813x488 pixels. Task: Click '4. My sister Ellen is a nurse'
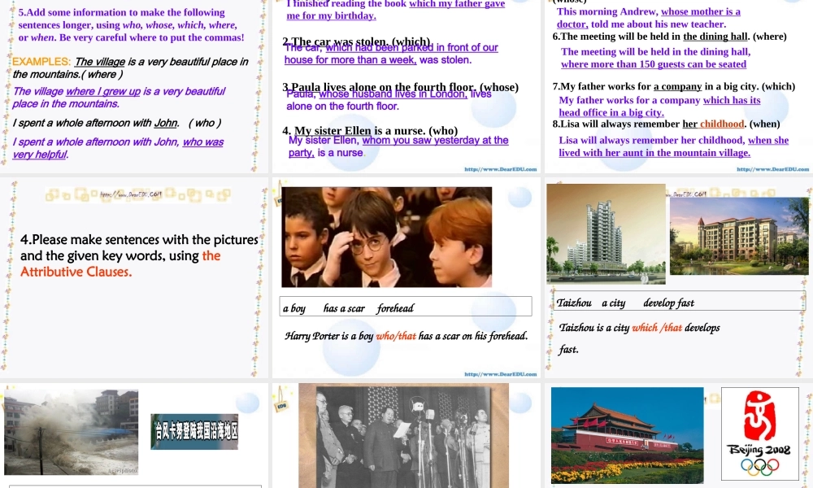click(370, 130)
